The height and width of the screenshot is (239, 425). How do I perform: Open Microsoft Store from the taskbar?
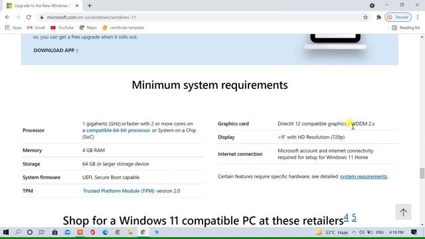point(54,232)
